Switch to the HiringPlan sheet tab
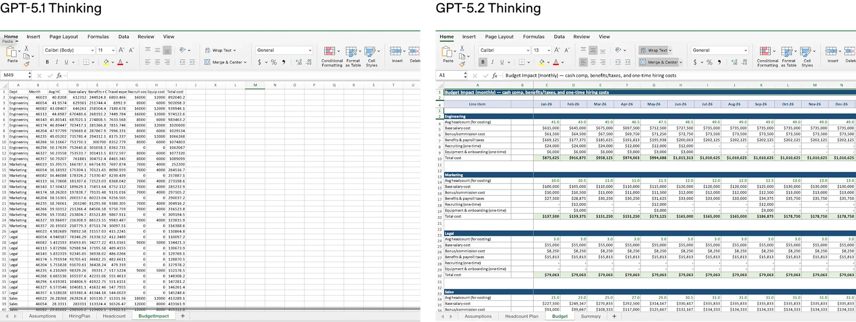Screen dimensions: 856x322 [79, 316]
